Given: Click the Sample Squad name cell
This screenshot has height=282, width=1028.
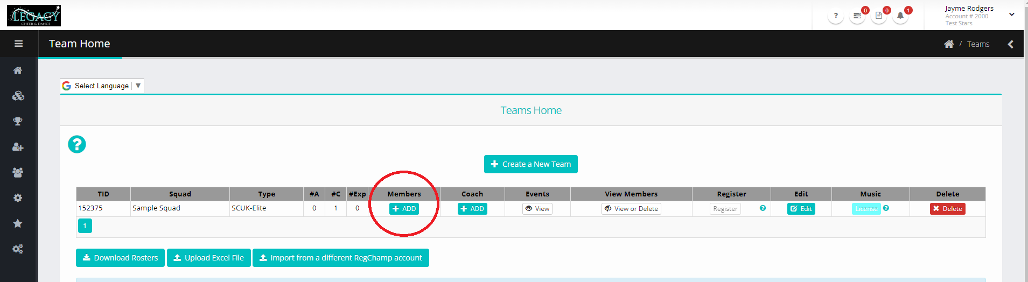Looking at the screenshot, I should [x=180, y=208].
